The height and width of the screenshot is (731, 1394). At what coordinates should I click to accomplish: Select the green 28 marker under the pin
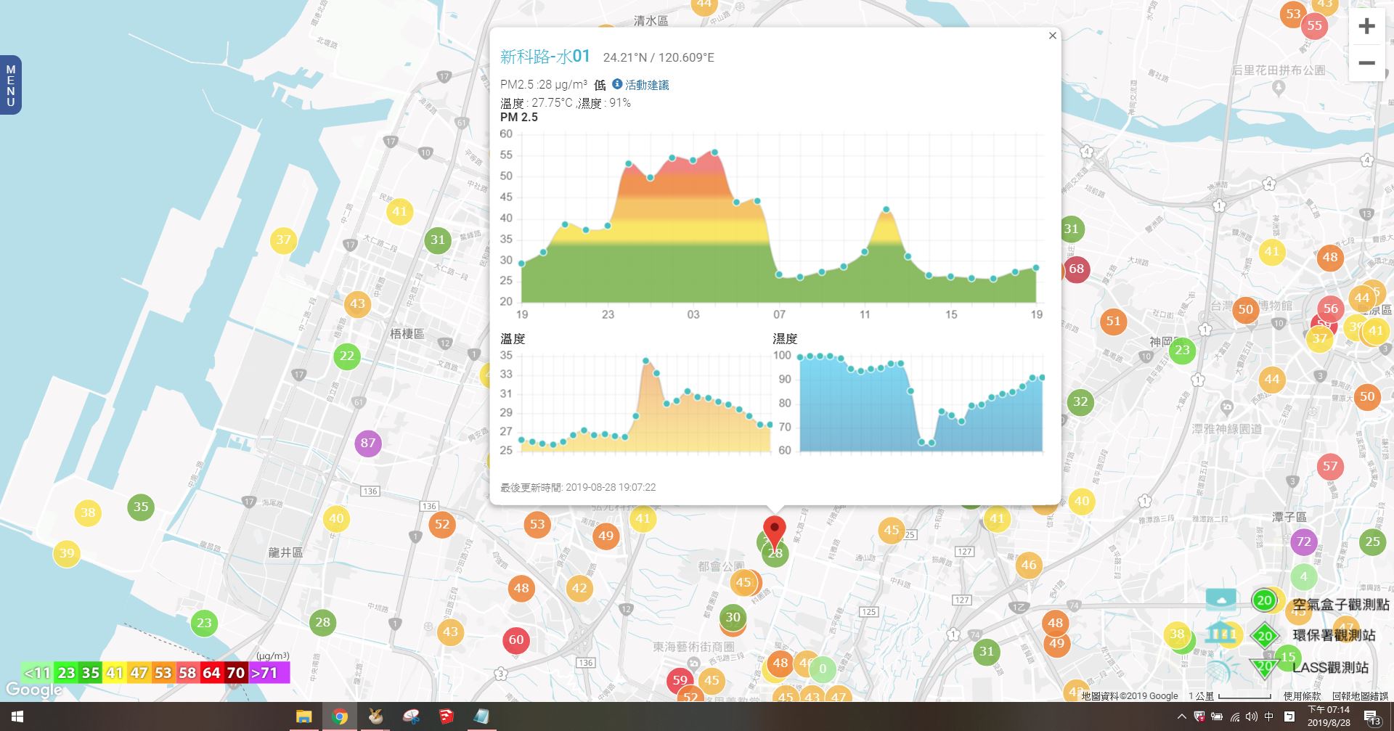(775, 555)
